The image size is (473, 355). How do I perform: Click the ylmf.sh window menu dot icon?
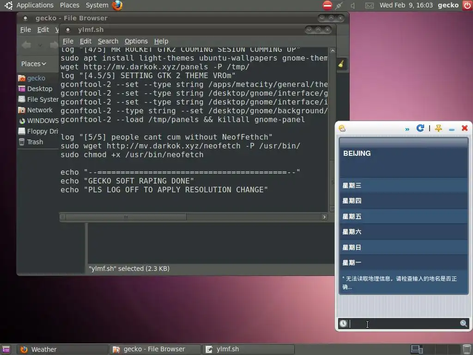pos(68,30)
